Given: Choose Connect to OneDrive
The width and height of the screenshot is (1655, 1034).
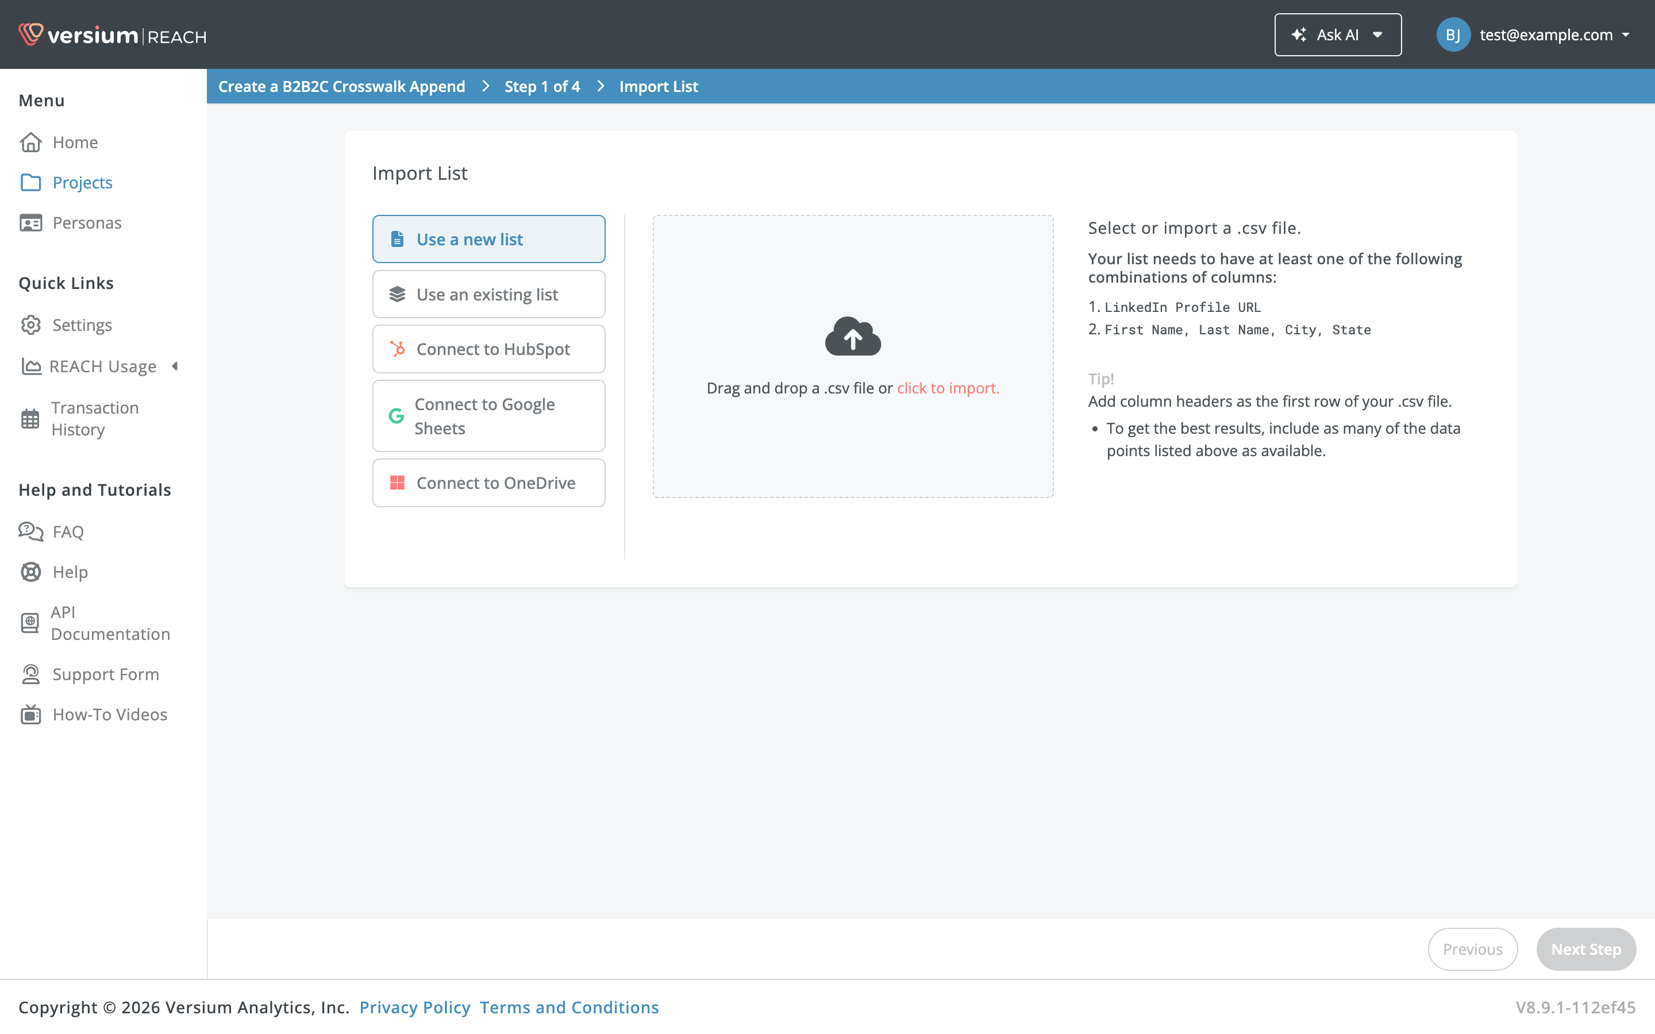Looking at the screenshot, I should pyautogui.click(x=488, y=483).
